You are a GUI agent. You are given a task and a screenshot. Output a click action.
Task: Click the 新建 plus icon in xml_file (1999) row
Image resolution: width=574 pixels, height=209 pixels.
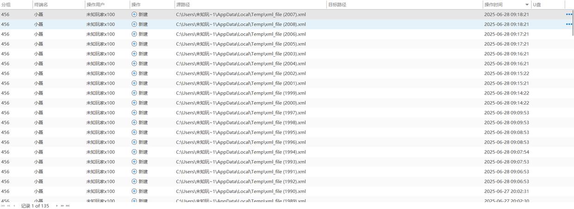[134, 93]
